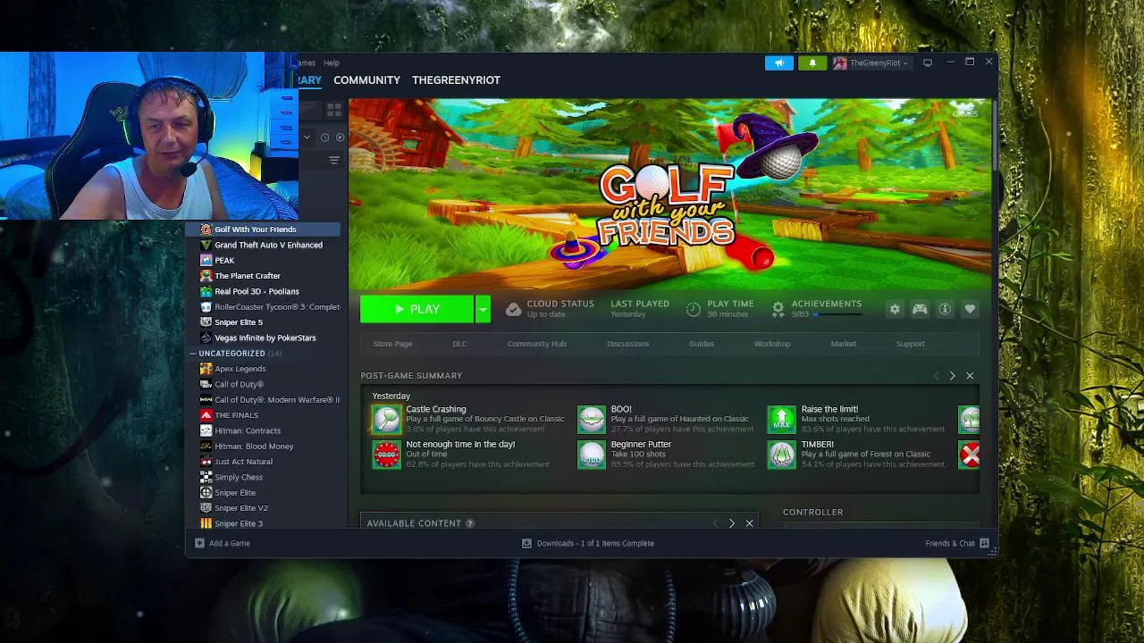1144x643 pixels.
Task: Click the Golf With Your Friends banner
Action: (x=669, y=194)
